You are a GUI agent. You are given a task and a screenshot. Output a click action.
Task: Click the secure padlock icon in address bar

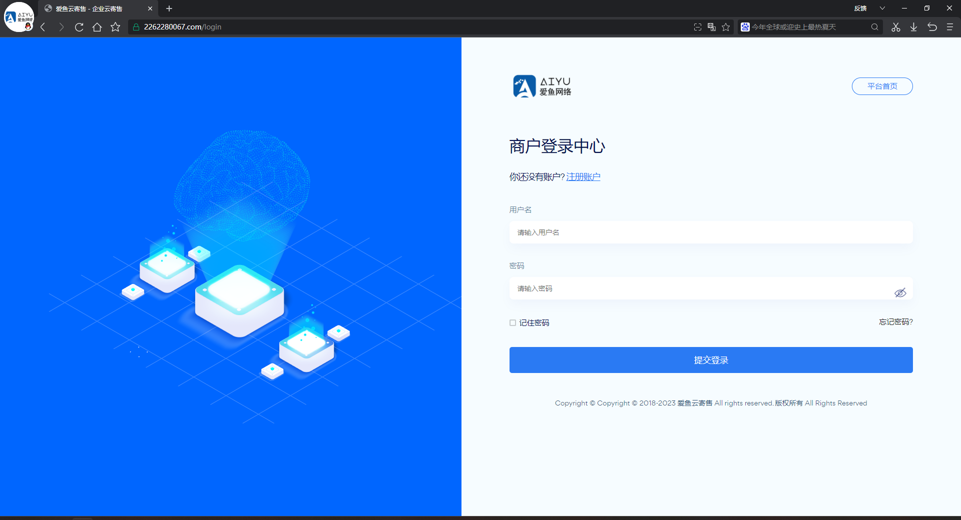click(x=136, y=27)
